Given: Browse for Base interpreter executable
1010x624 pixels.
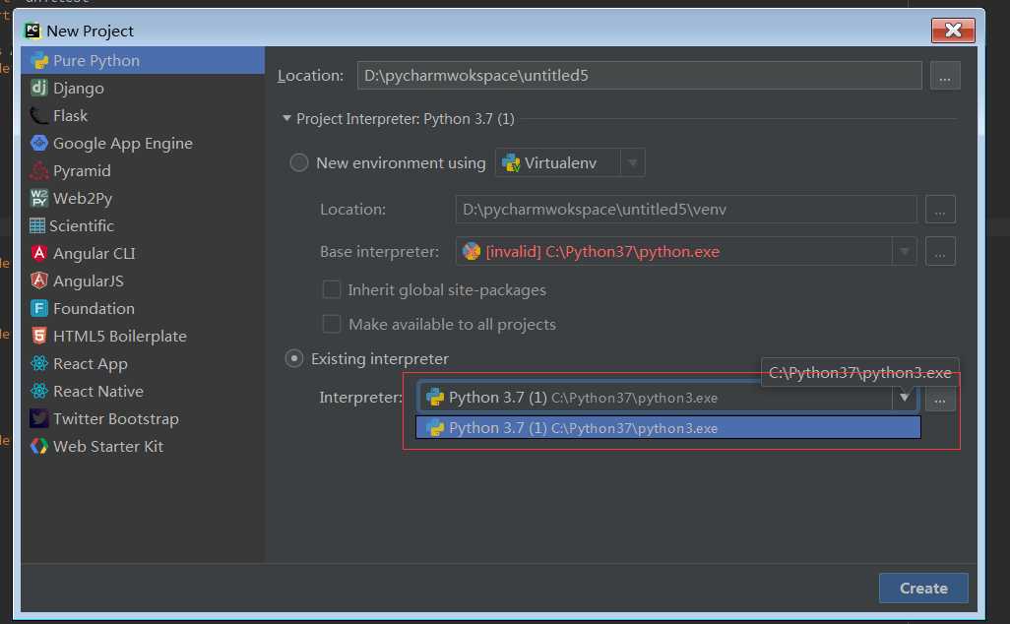Looking at the screenshot, I should [x=940, y=252].
